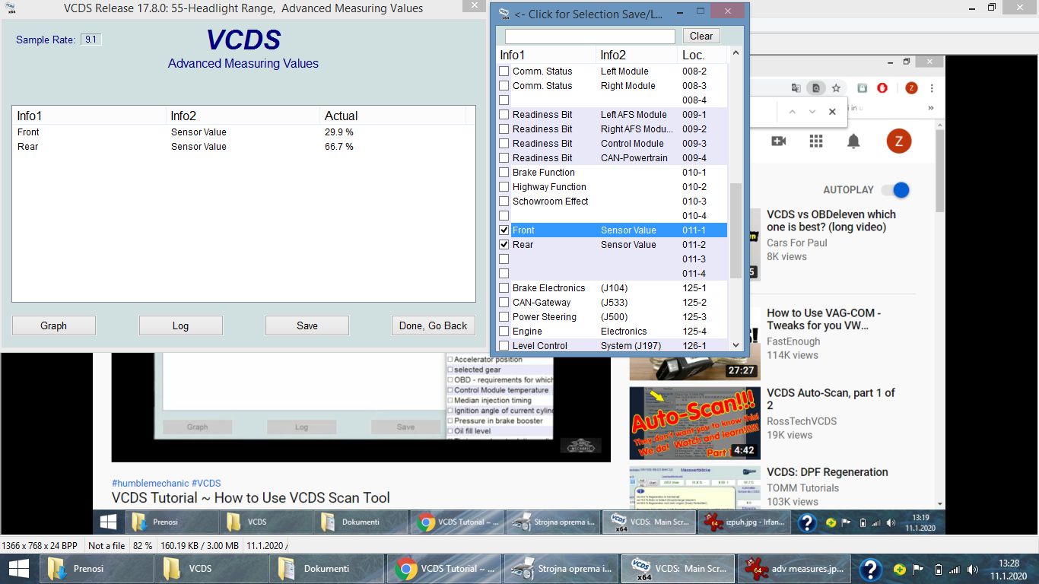Image resolution: width=1039 pixels, height=584 pixels.
Task: Go to previous find result chevron
Action: (792, 112)
